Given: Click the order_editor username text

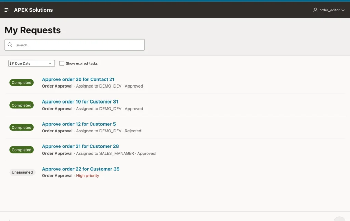Looking at the screenshot, I should (329, 10).
